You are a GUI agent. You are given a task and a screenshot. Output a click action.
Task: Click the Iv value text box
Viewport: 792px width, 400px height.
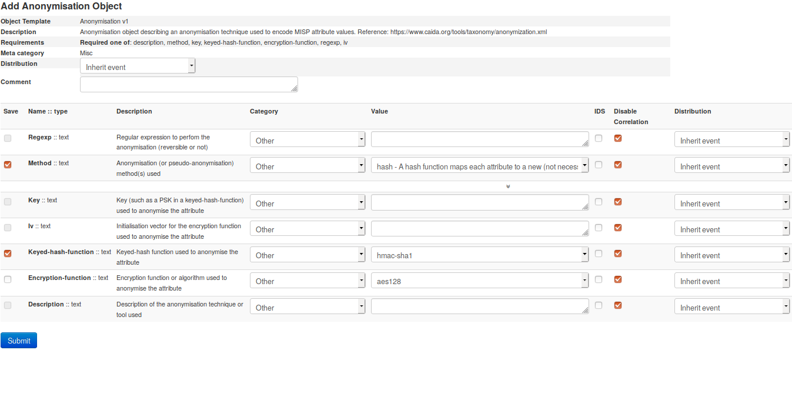pyautogui.click(x=479, y=228)
